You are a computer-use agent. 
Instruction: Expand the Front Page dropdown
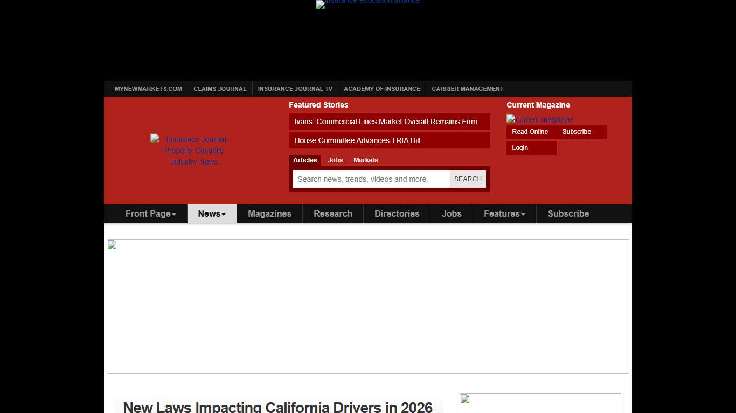tap(150, 213)
